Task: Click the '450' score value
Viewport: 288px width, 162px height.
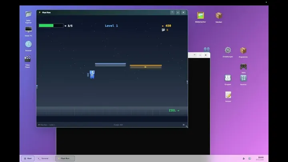Action: coord(168,26)
